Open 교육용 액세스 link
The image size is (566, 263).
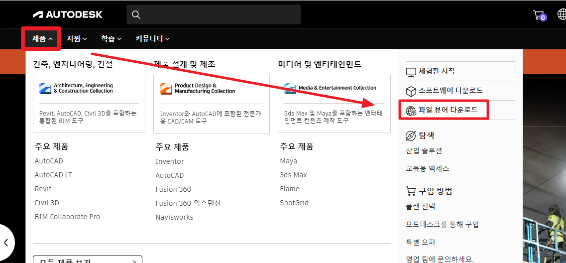(x=428, y=169)
